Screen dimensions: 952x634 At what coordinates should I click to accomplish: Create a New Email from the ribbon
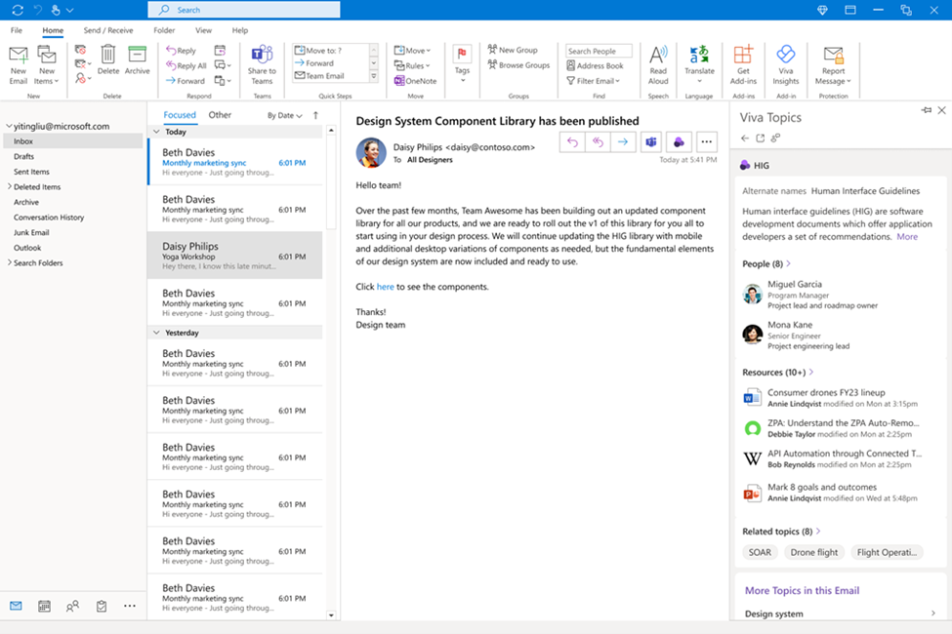tap(19, 65)
